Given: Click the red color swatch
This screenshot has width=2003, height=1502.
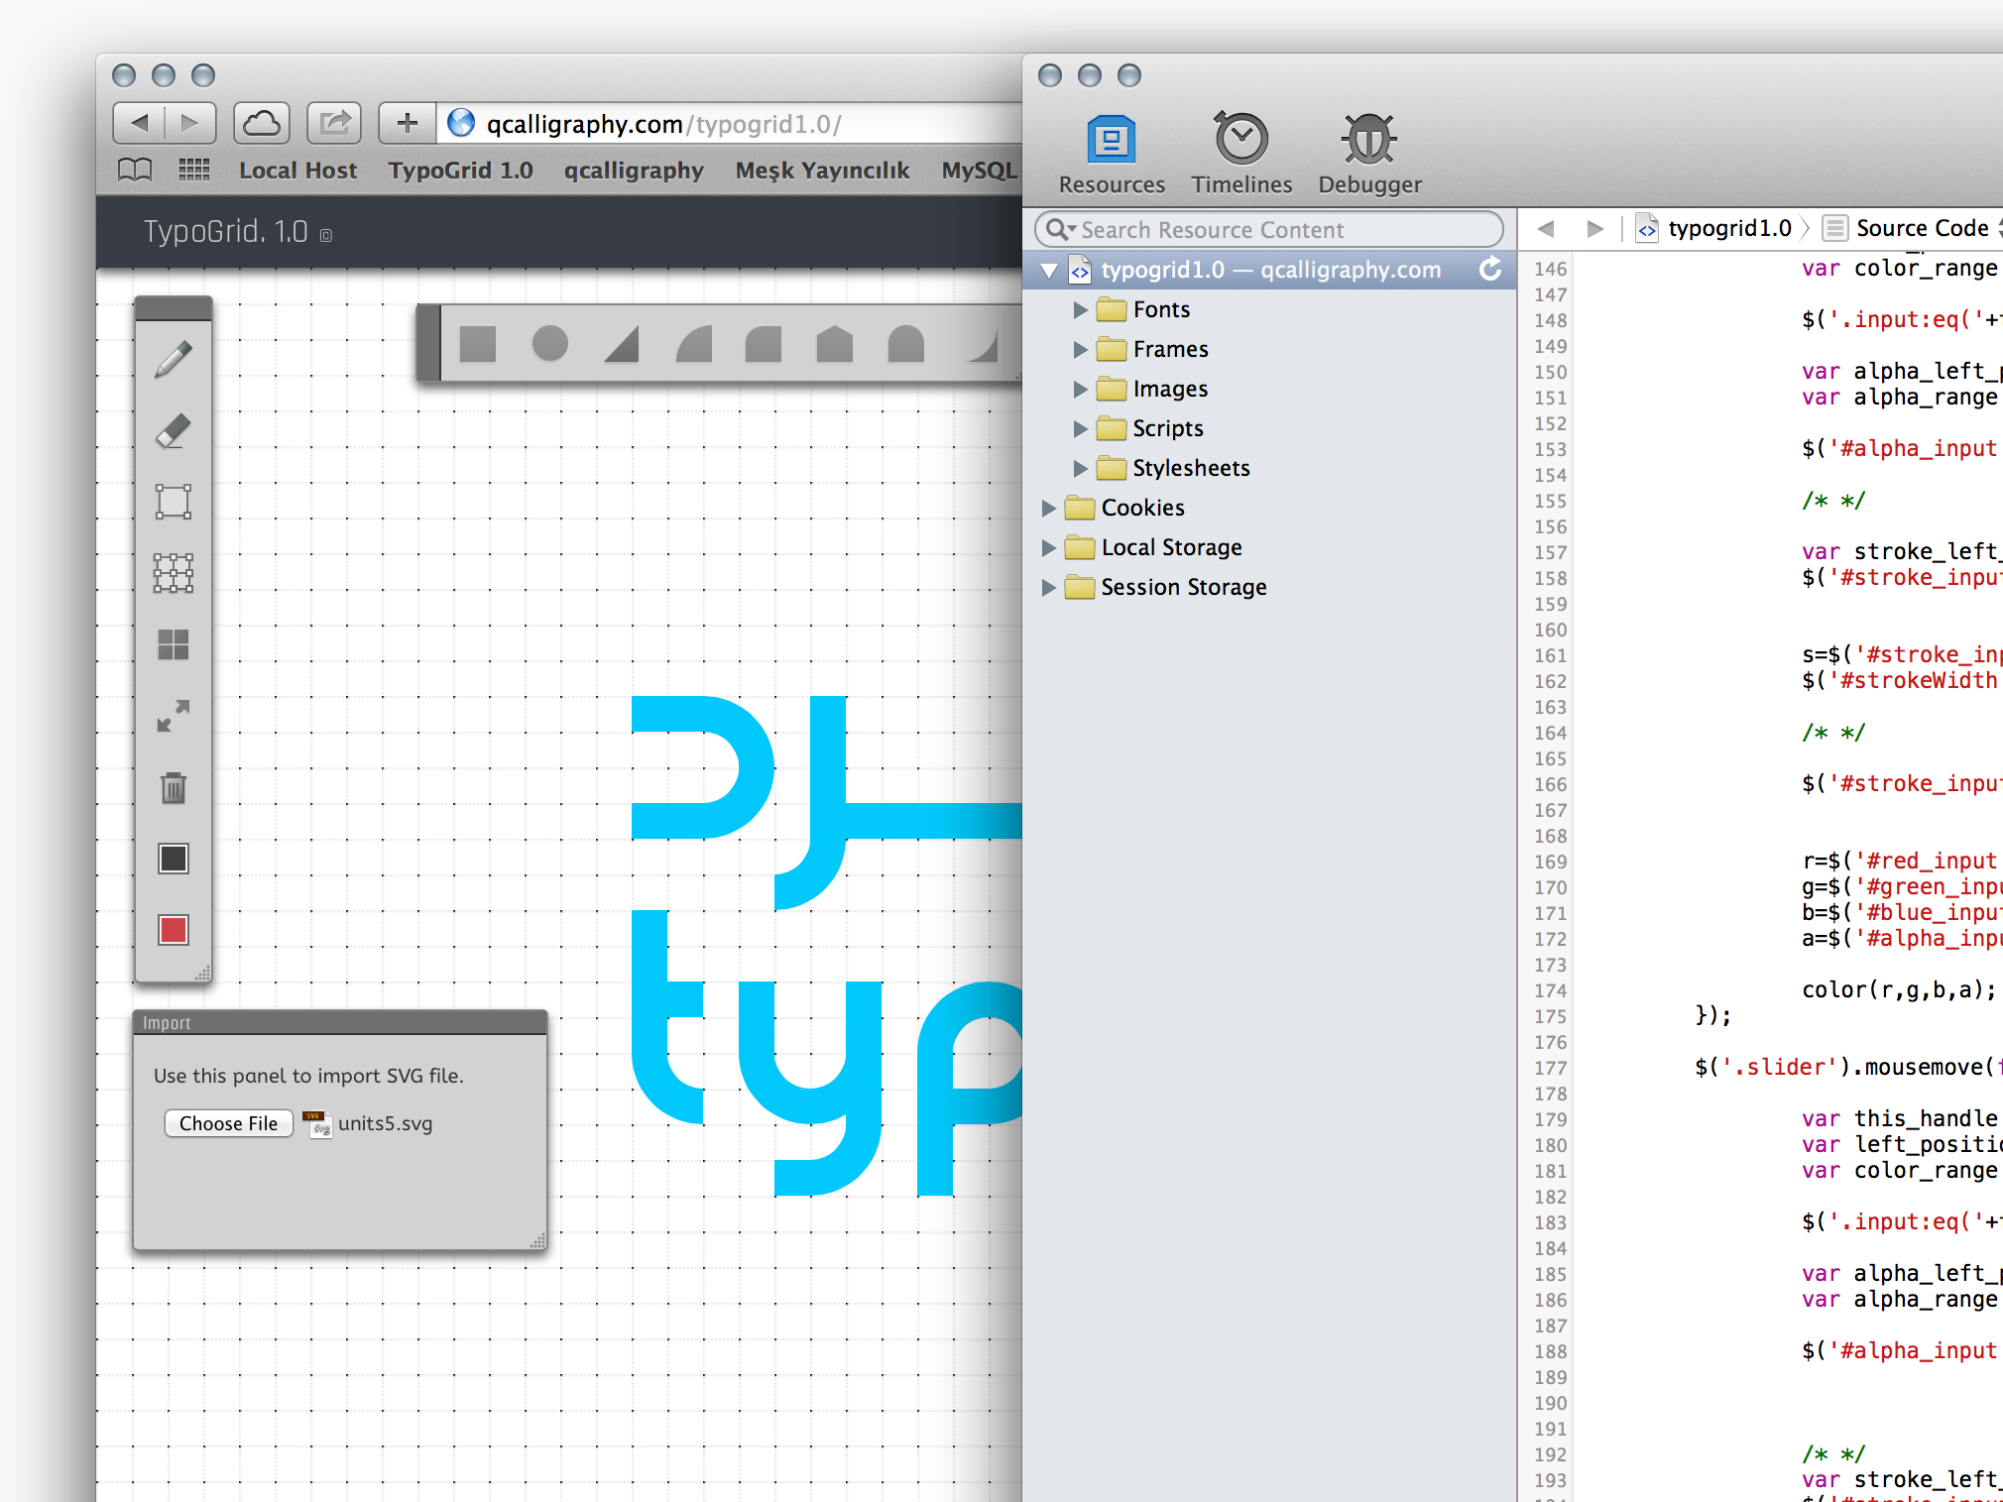Looking at the screenshot, I should tap(174, 930).
